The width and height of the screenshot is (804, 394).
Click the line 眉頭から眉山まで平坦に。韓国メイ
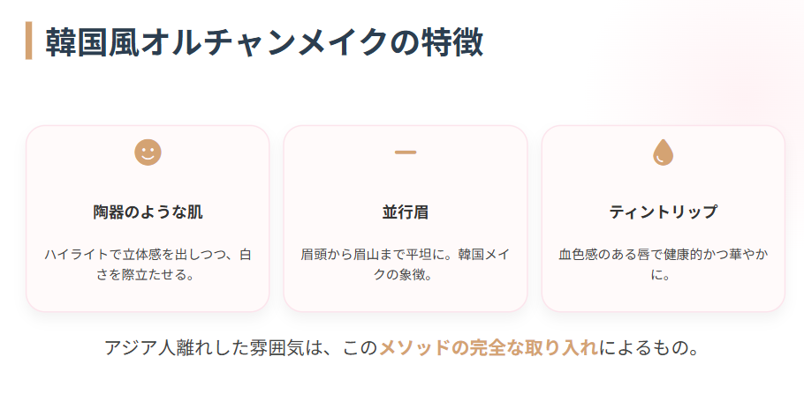pyautogui.click(x=406, y=255)
